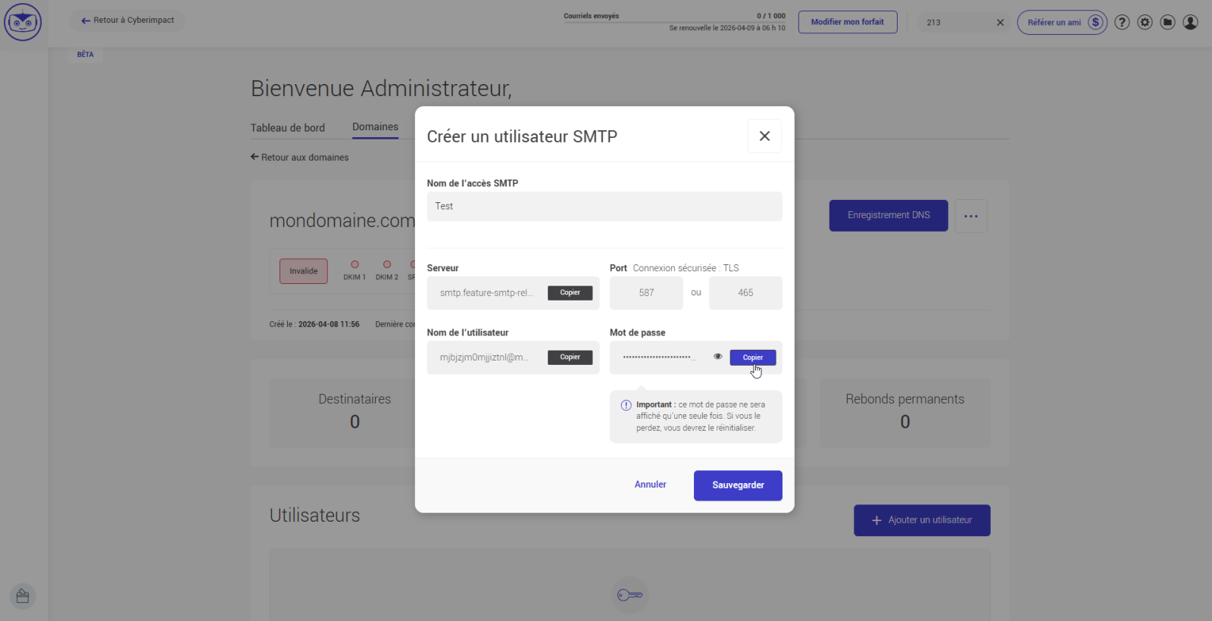The image size is (1212, 621).
Task: Click the Modifier mon forfait button
Action: click(847, 22)
